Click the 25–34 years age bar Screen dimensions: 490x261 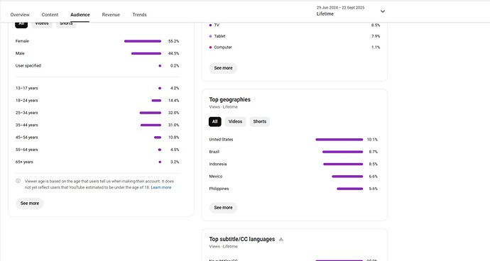click(x=151, y=113)
